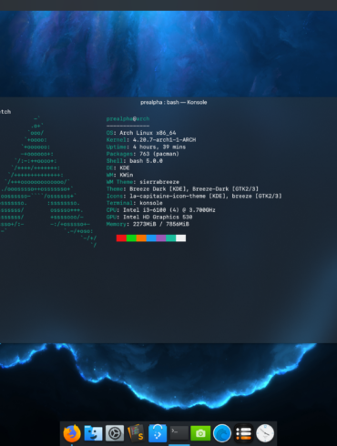Click the 'Memory: 2273MiB / 7856MiB' line
Viewport: 337px width, 446px height.
click(x=148, y=224)
